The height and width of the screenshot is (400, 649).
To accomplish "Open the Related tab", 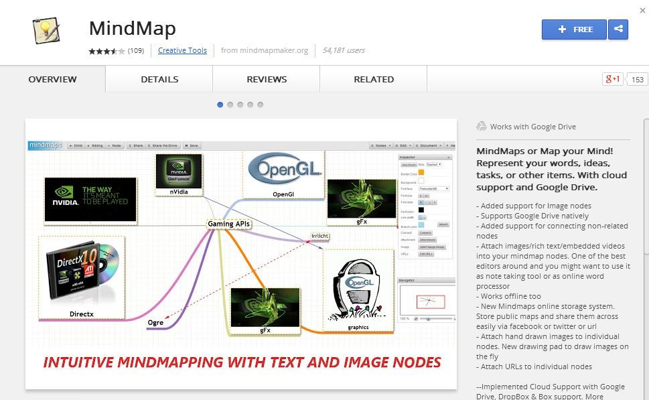I will tap(374, 79).
